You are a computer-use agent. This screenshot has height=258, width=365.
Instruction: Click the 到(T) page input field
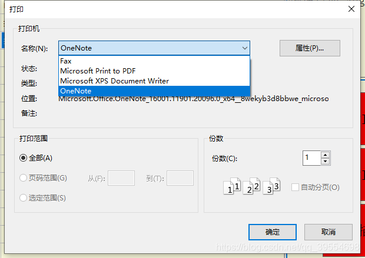point(180,178)
